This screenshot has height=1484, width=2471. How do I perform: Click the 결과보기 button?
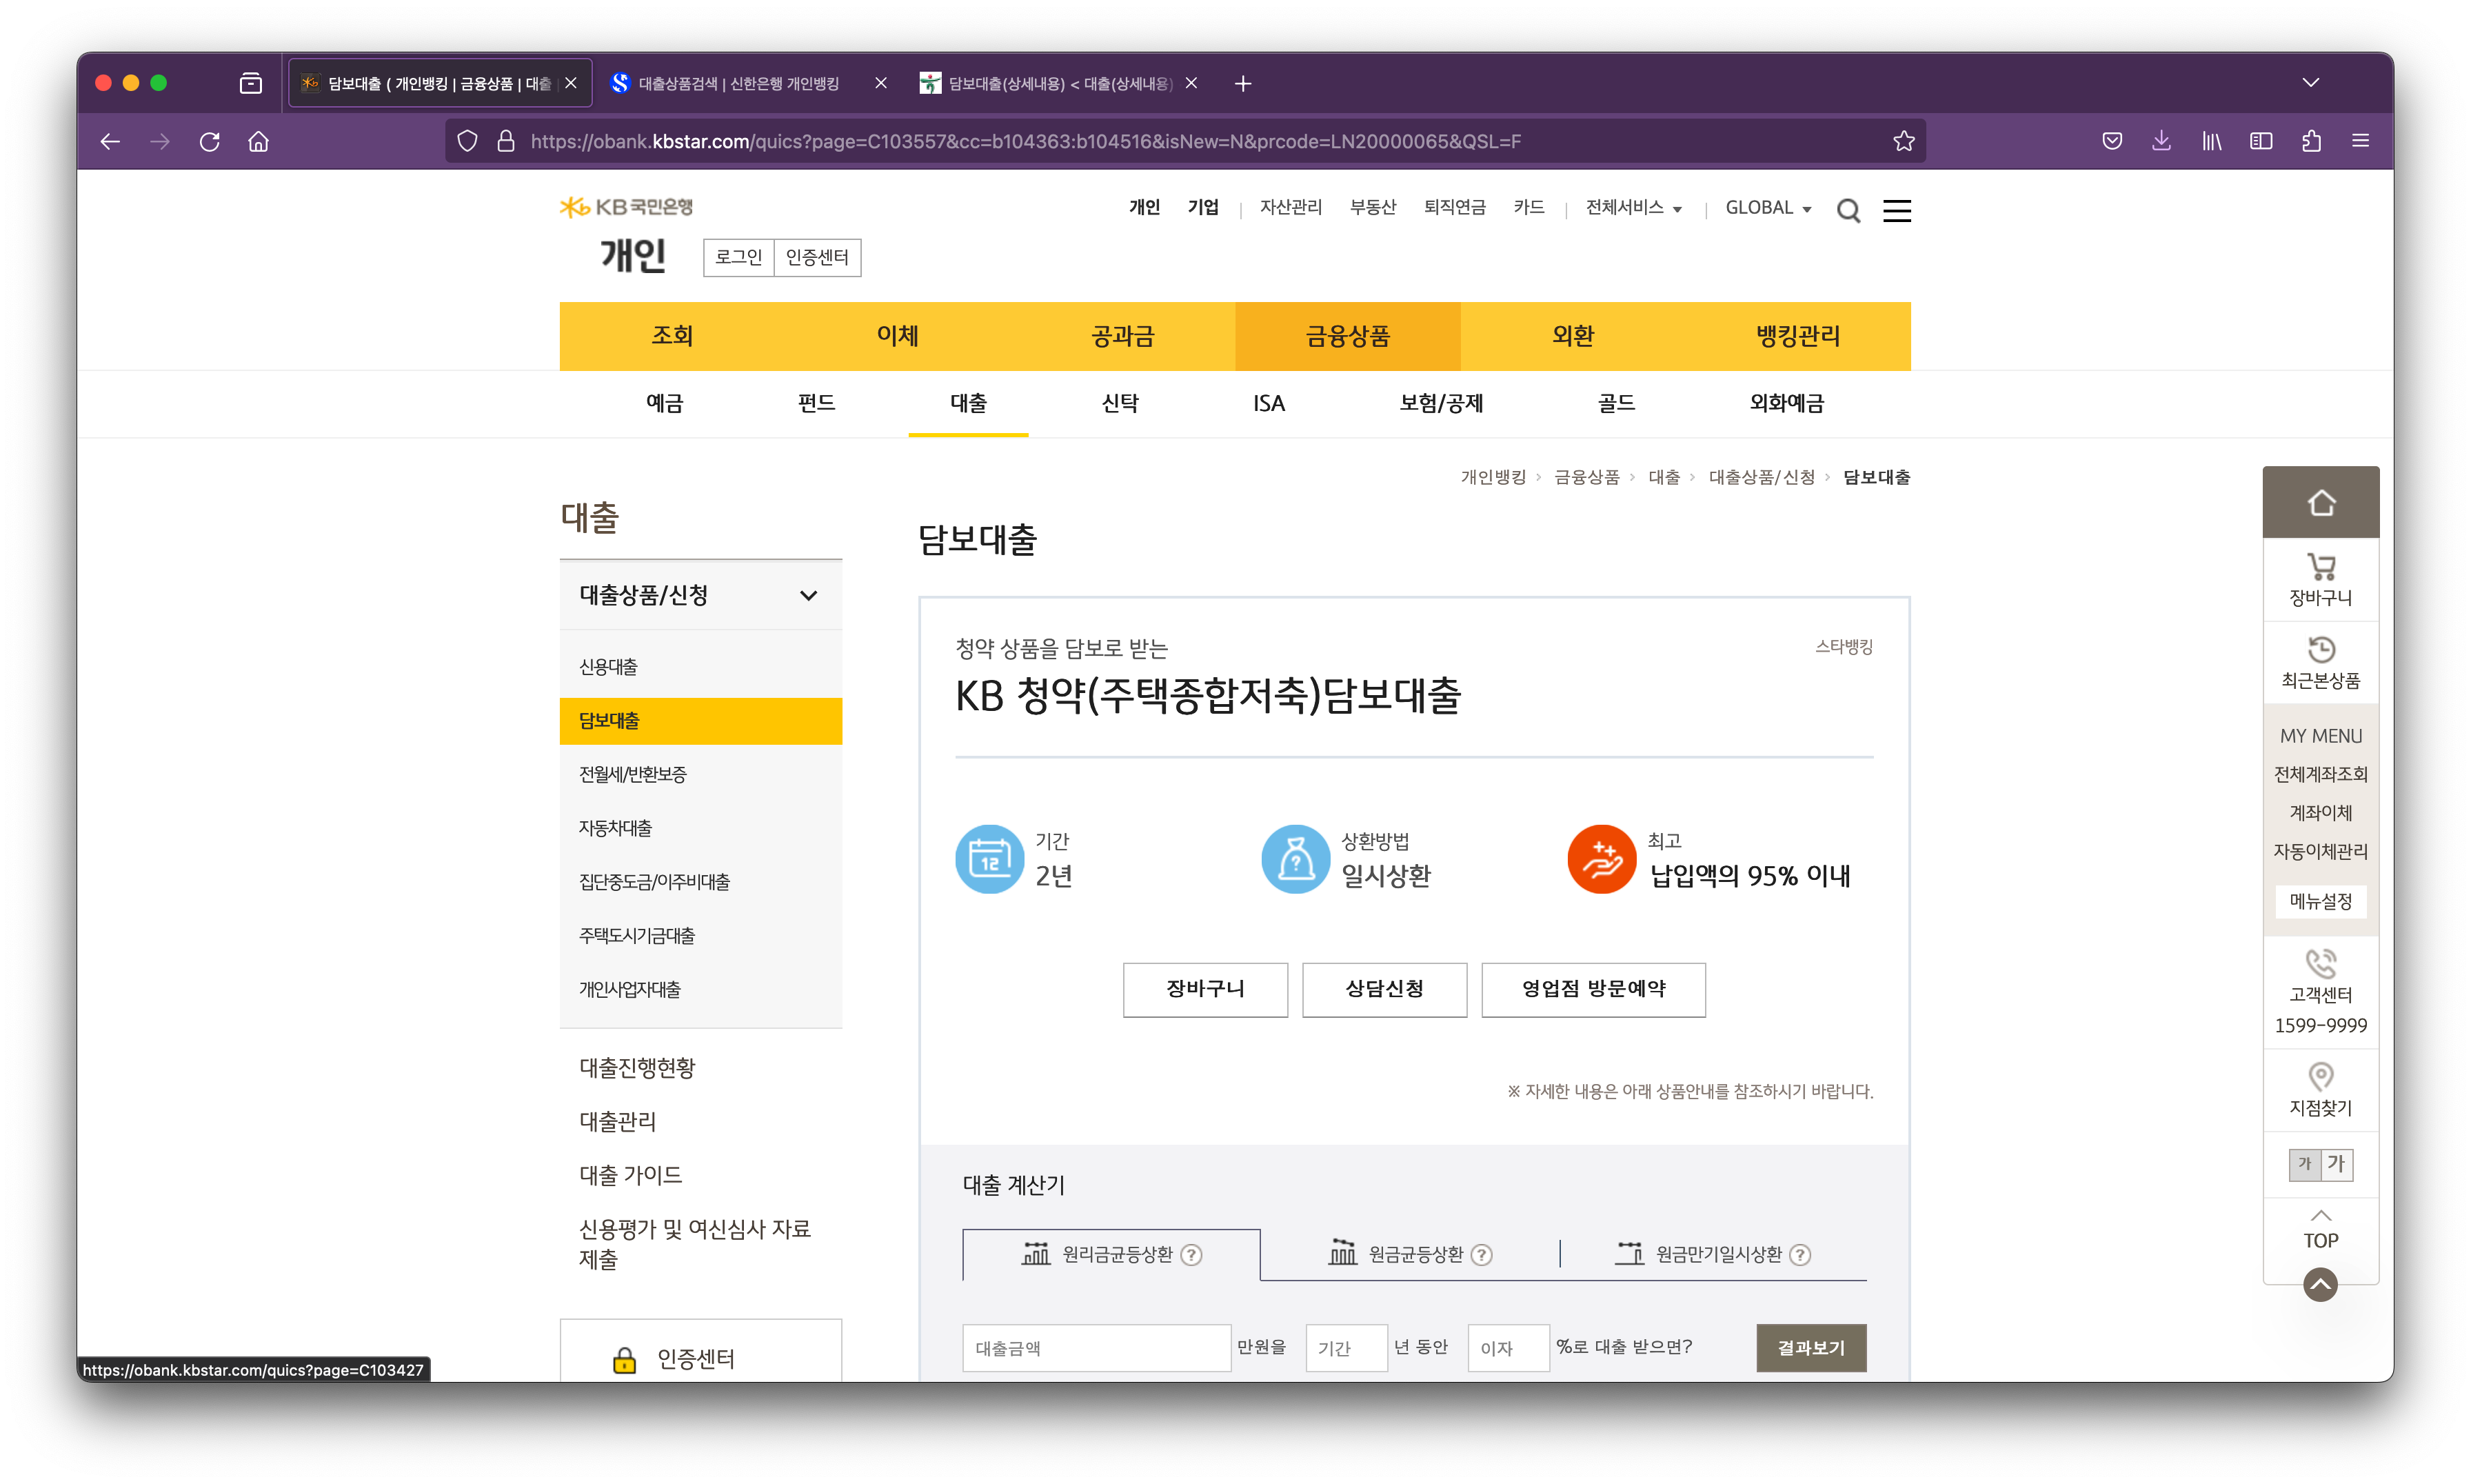click(1811, 1347)
